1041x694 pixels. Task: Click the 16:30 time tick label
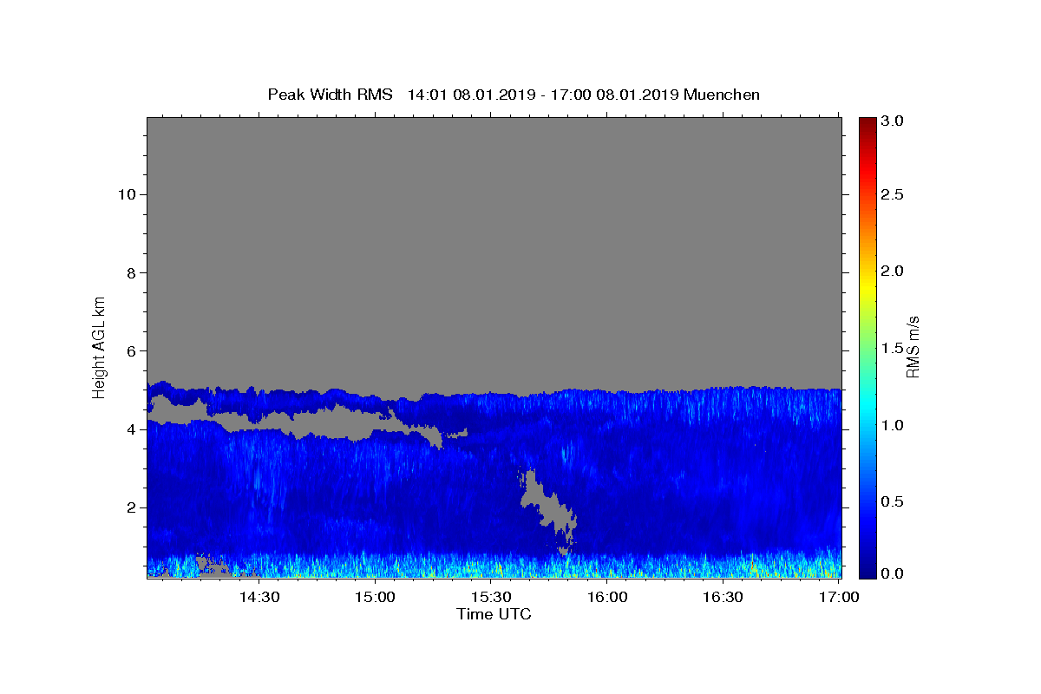point(723,598)
